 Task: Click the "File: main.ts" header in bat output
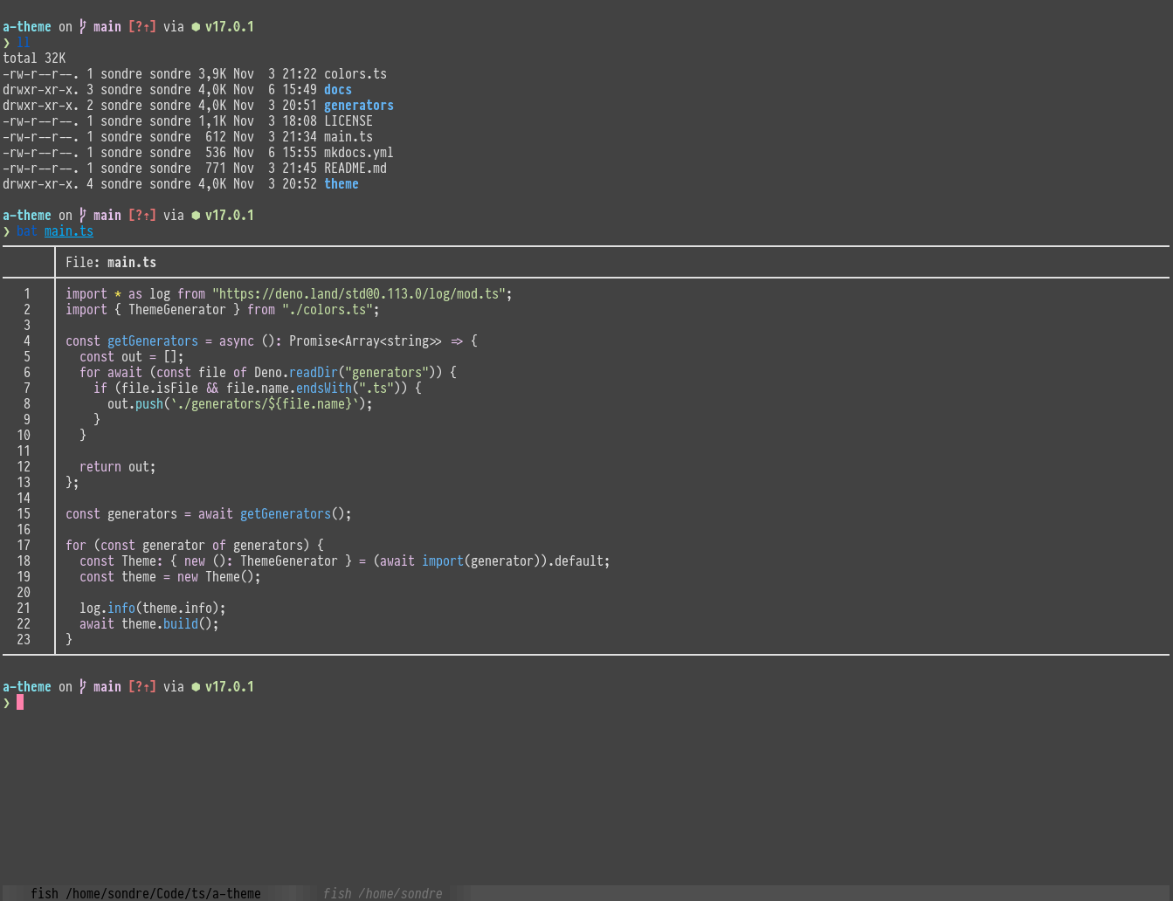(111, 262)
